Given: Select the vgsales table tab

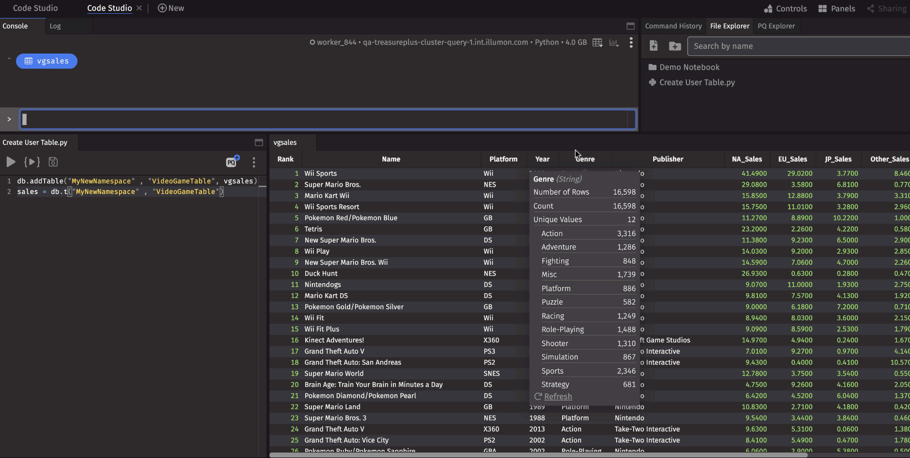Looking at the screenshot, I should tap(285, 143).
